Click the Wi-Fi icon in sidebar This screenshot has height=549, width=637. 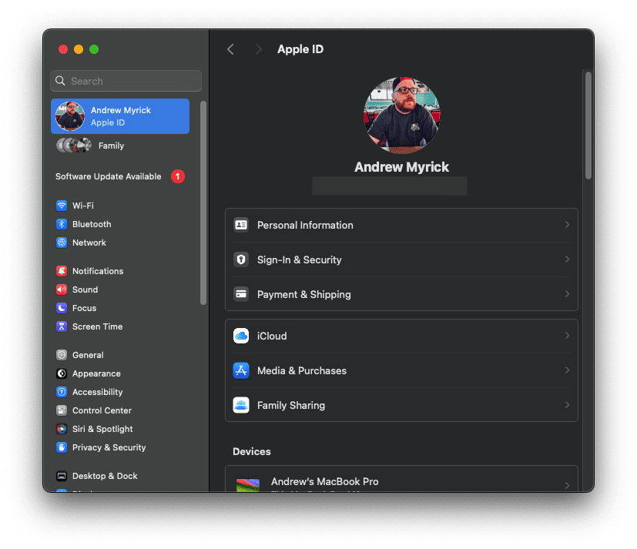pos(62,206)
